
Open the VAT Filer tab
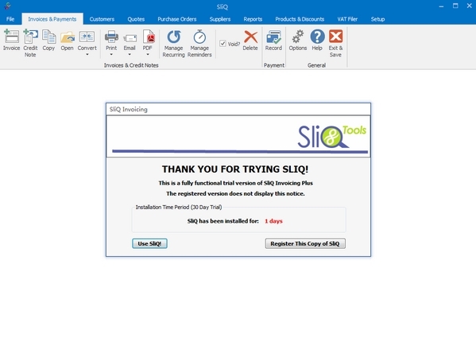pos(347,19)
